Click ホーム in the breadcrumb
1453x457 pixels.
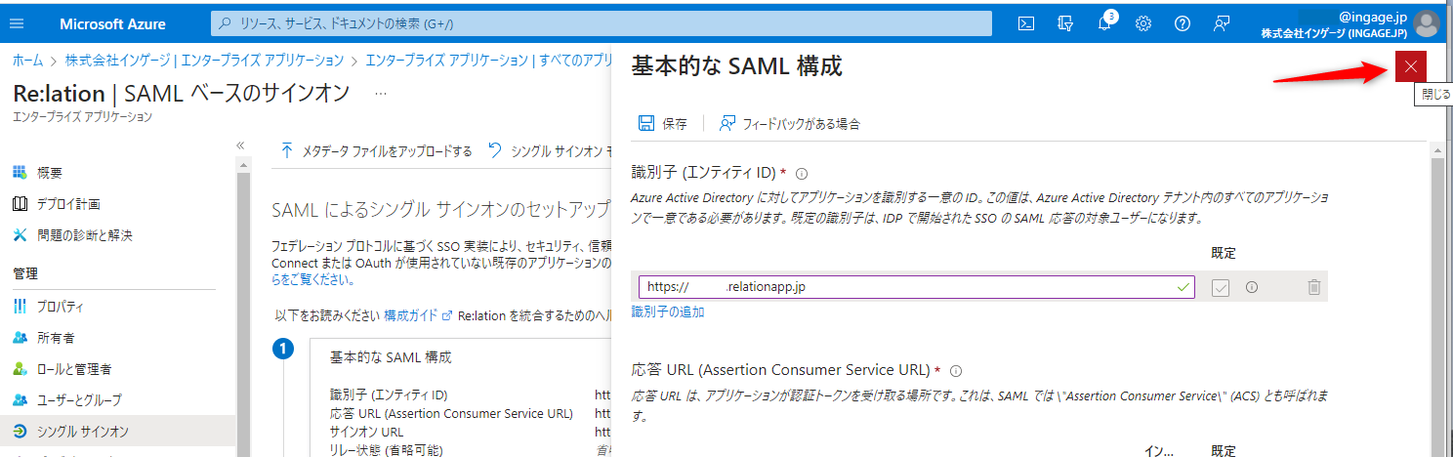tap(27, 61)
